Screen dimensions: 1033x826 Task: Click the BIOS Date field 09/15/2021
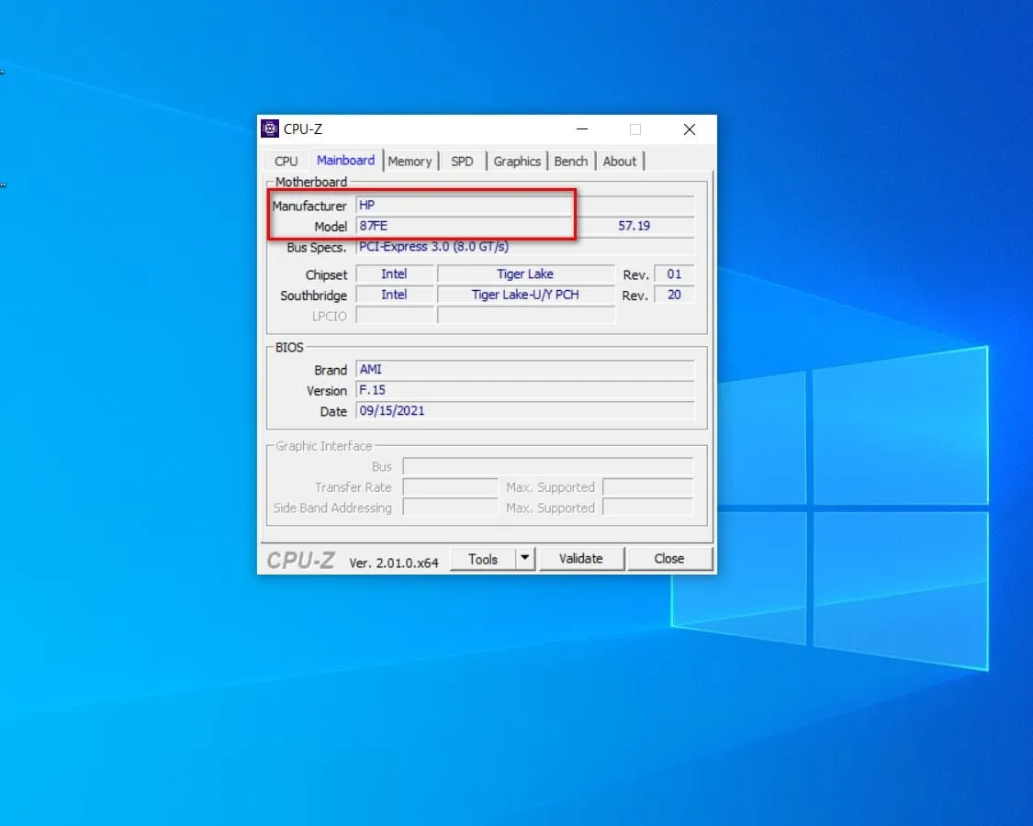(523, 411)
